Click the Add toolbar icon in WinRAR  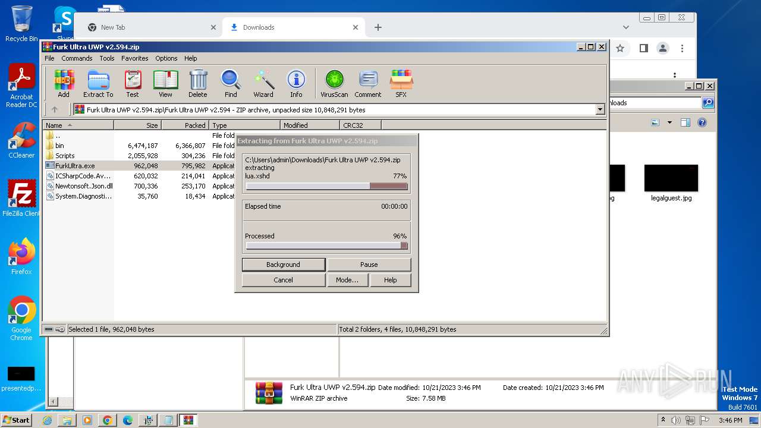tap(64, 84)
